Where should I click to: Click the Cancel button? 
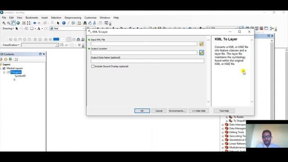click(x=159, y=111)
